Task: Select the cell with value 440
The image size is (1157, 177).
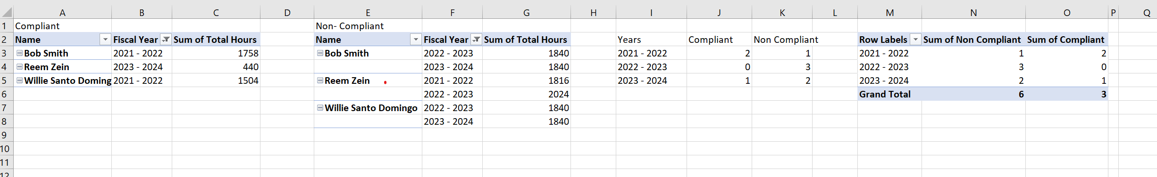Action: pos(216,67)
